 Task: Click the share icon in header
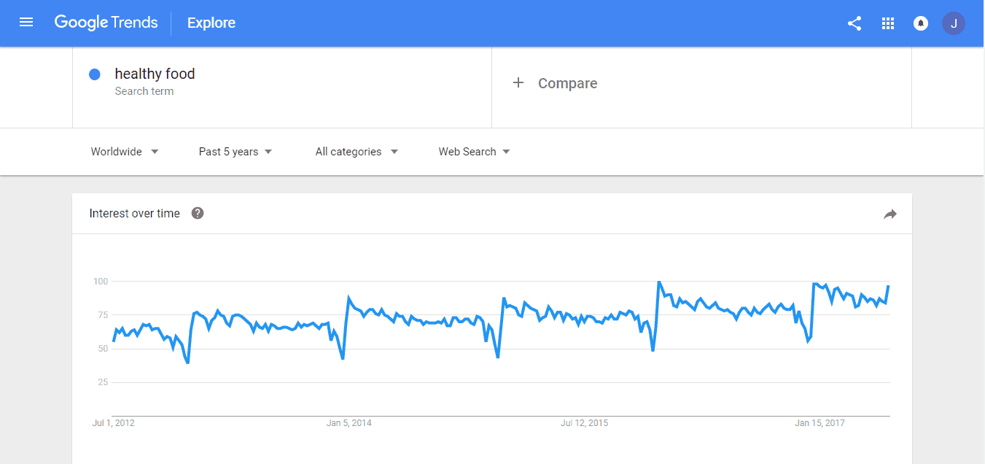854,23
